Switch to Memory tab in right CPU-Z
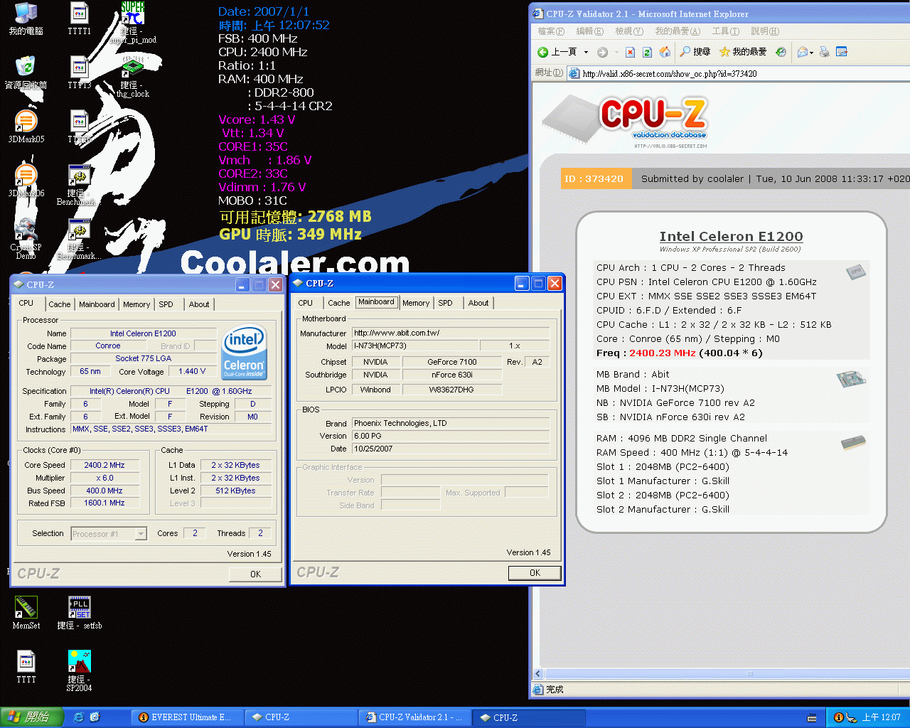This screenshot has height=728, width=910. pyautogui.click(x=416, y=303)
